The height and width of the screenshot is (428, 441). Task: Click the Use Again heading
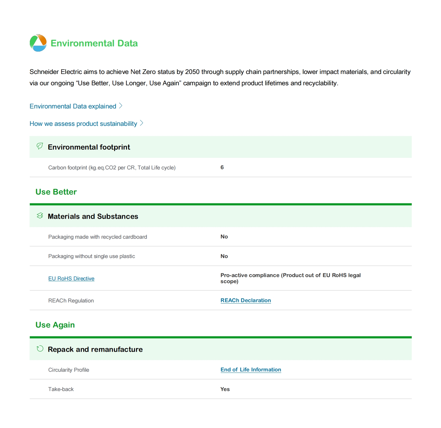click(55, 325)
